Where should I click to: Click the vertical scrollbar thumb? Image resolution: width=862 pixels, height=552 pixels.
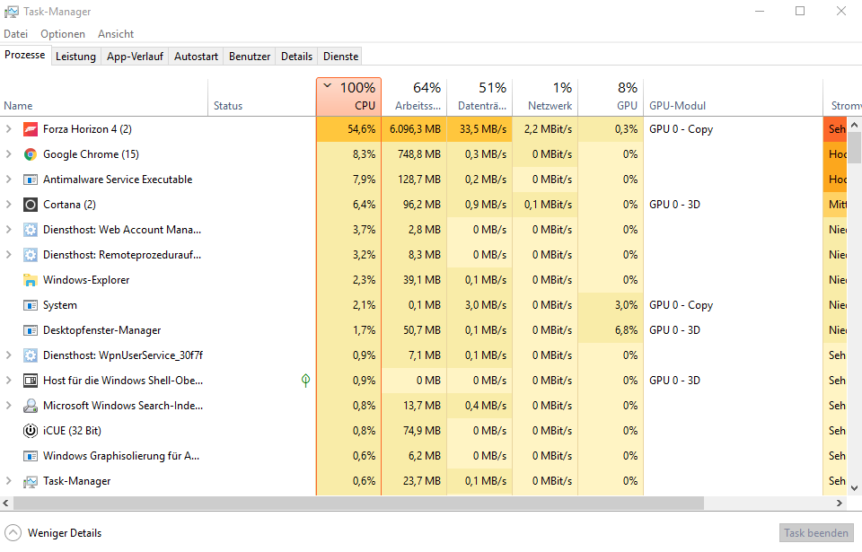pyautogui.click(x=854, y=147)
